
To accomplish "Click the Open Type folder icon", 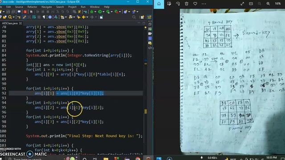I will coord(4,17).
